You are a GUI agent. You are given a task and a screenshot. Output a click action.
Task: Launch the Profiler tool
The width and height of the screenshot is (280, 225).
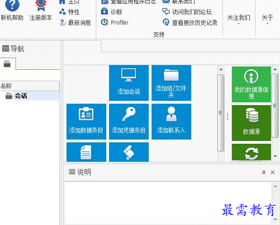[x=115, y=22]
